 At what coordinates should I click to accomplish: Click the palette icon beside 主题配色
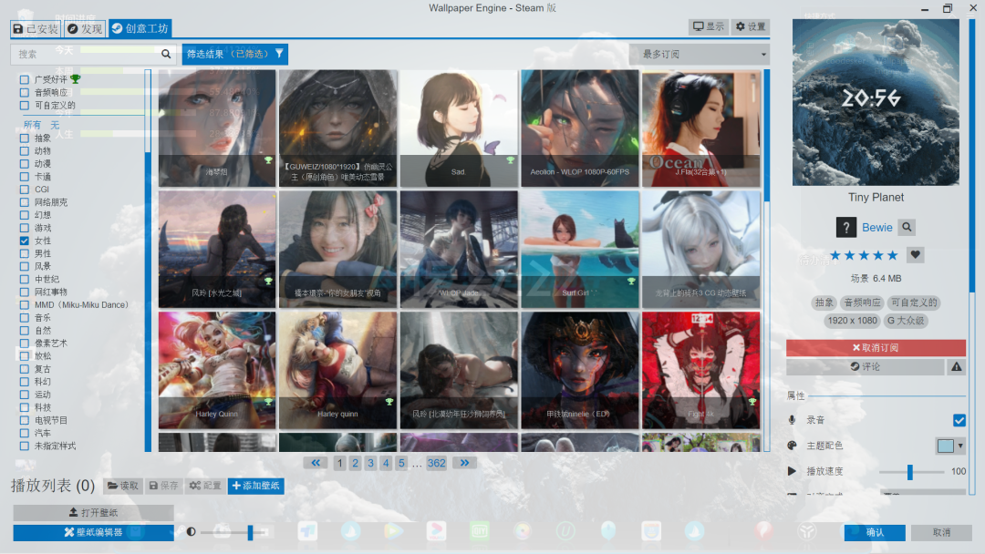[x=792, y=446]
